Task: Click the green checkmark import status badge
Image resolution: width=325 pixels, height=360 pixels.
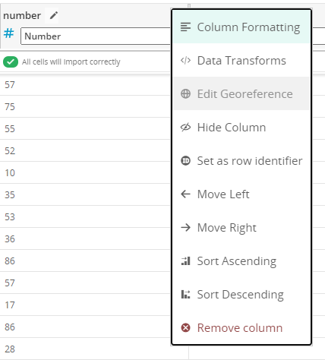Action: [11, 62]
